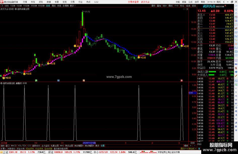Open 互动问答 tab
Viewport: 238px width, 154px height.
48,148
